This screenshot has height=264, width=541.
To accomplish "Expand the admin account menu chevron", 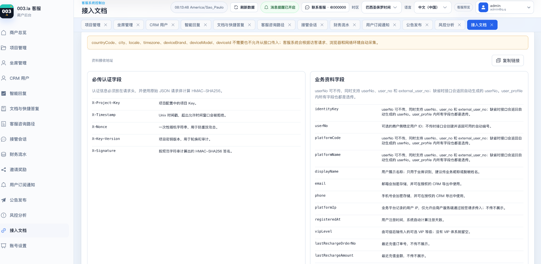I will click(529, 7).
